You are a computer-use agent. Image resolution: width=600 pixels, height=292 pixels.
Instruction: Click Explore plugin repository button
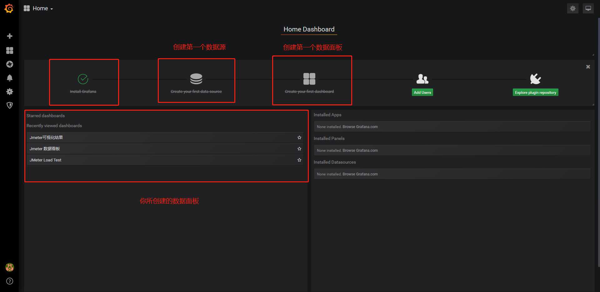536,92
